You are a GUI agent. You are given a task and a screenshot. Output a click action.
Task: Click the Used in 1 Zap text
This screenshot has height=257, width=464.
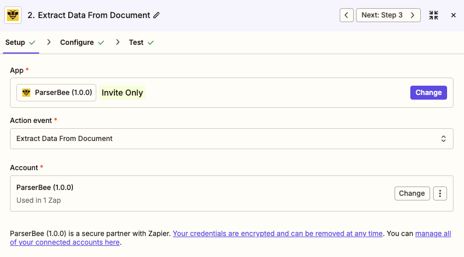tap(39, 200)
